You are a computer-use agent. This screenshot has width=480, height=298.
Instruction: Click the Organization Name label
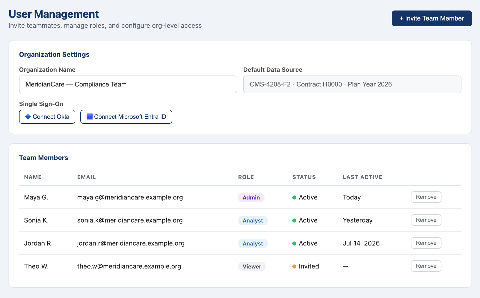[x=47, y=70]
